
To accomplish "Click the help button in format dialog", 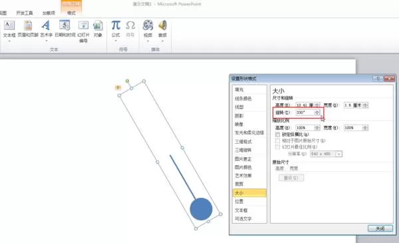I will [378, 79].
